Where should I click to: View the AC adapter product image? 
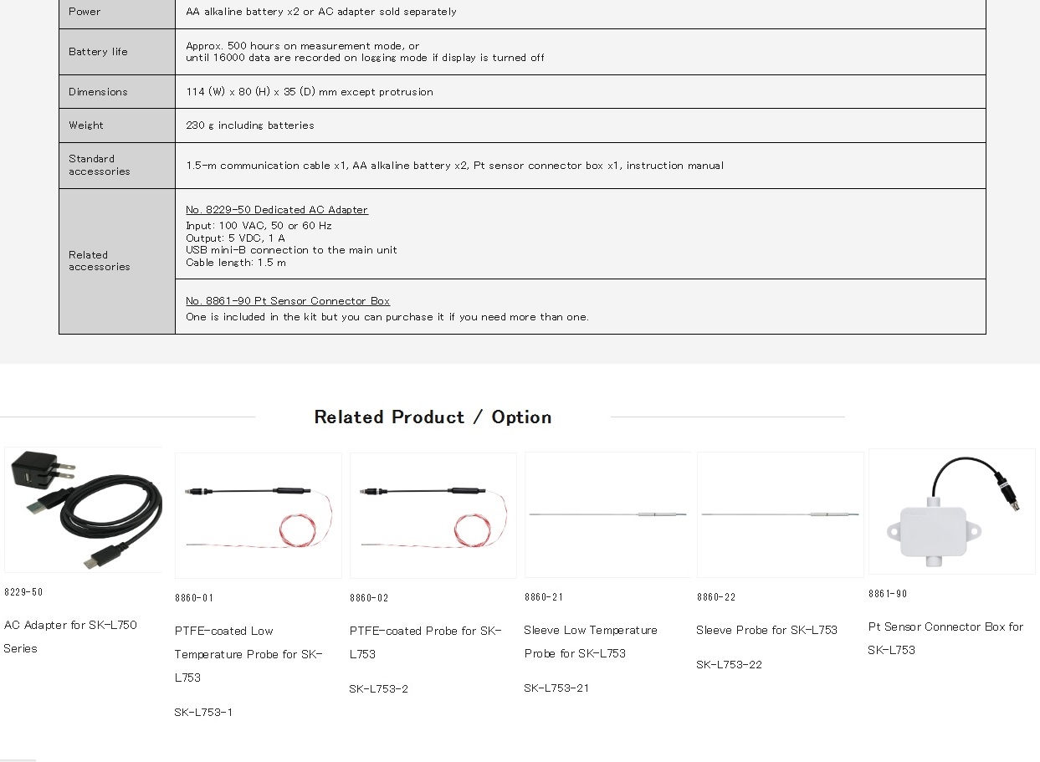[x=84, y=509]
